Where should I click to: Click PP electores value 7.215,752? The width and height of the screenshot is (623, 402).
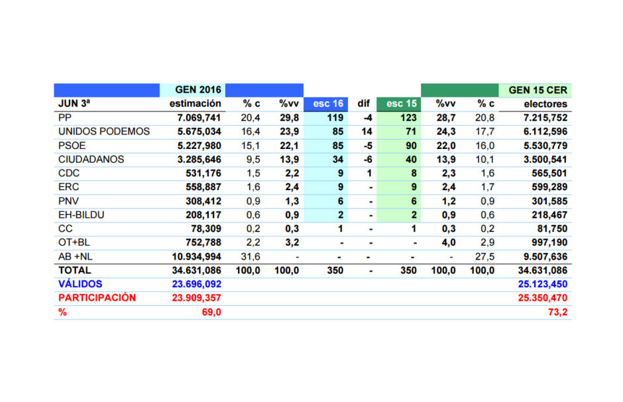coord(545,118)
